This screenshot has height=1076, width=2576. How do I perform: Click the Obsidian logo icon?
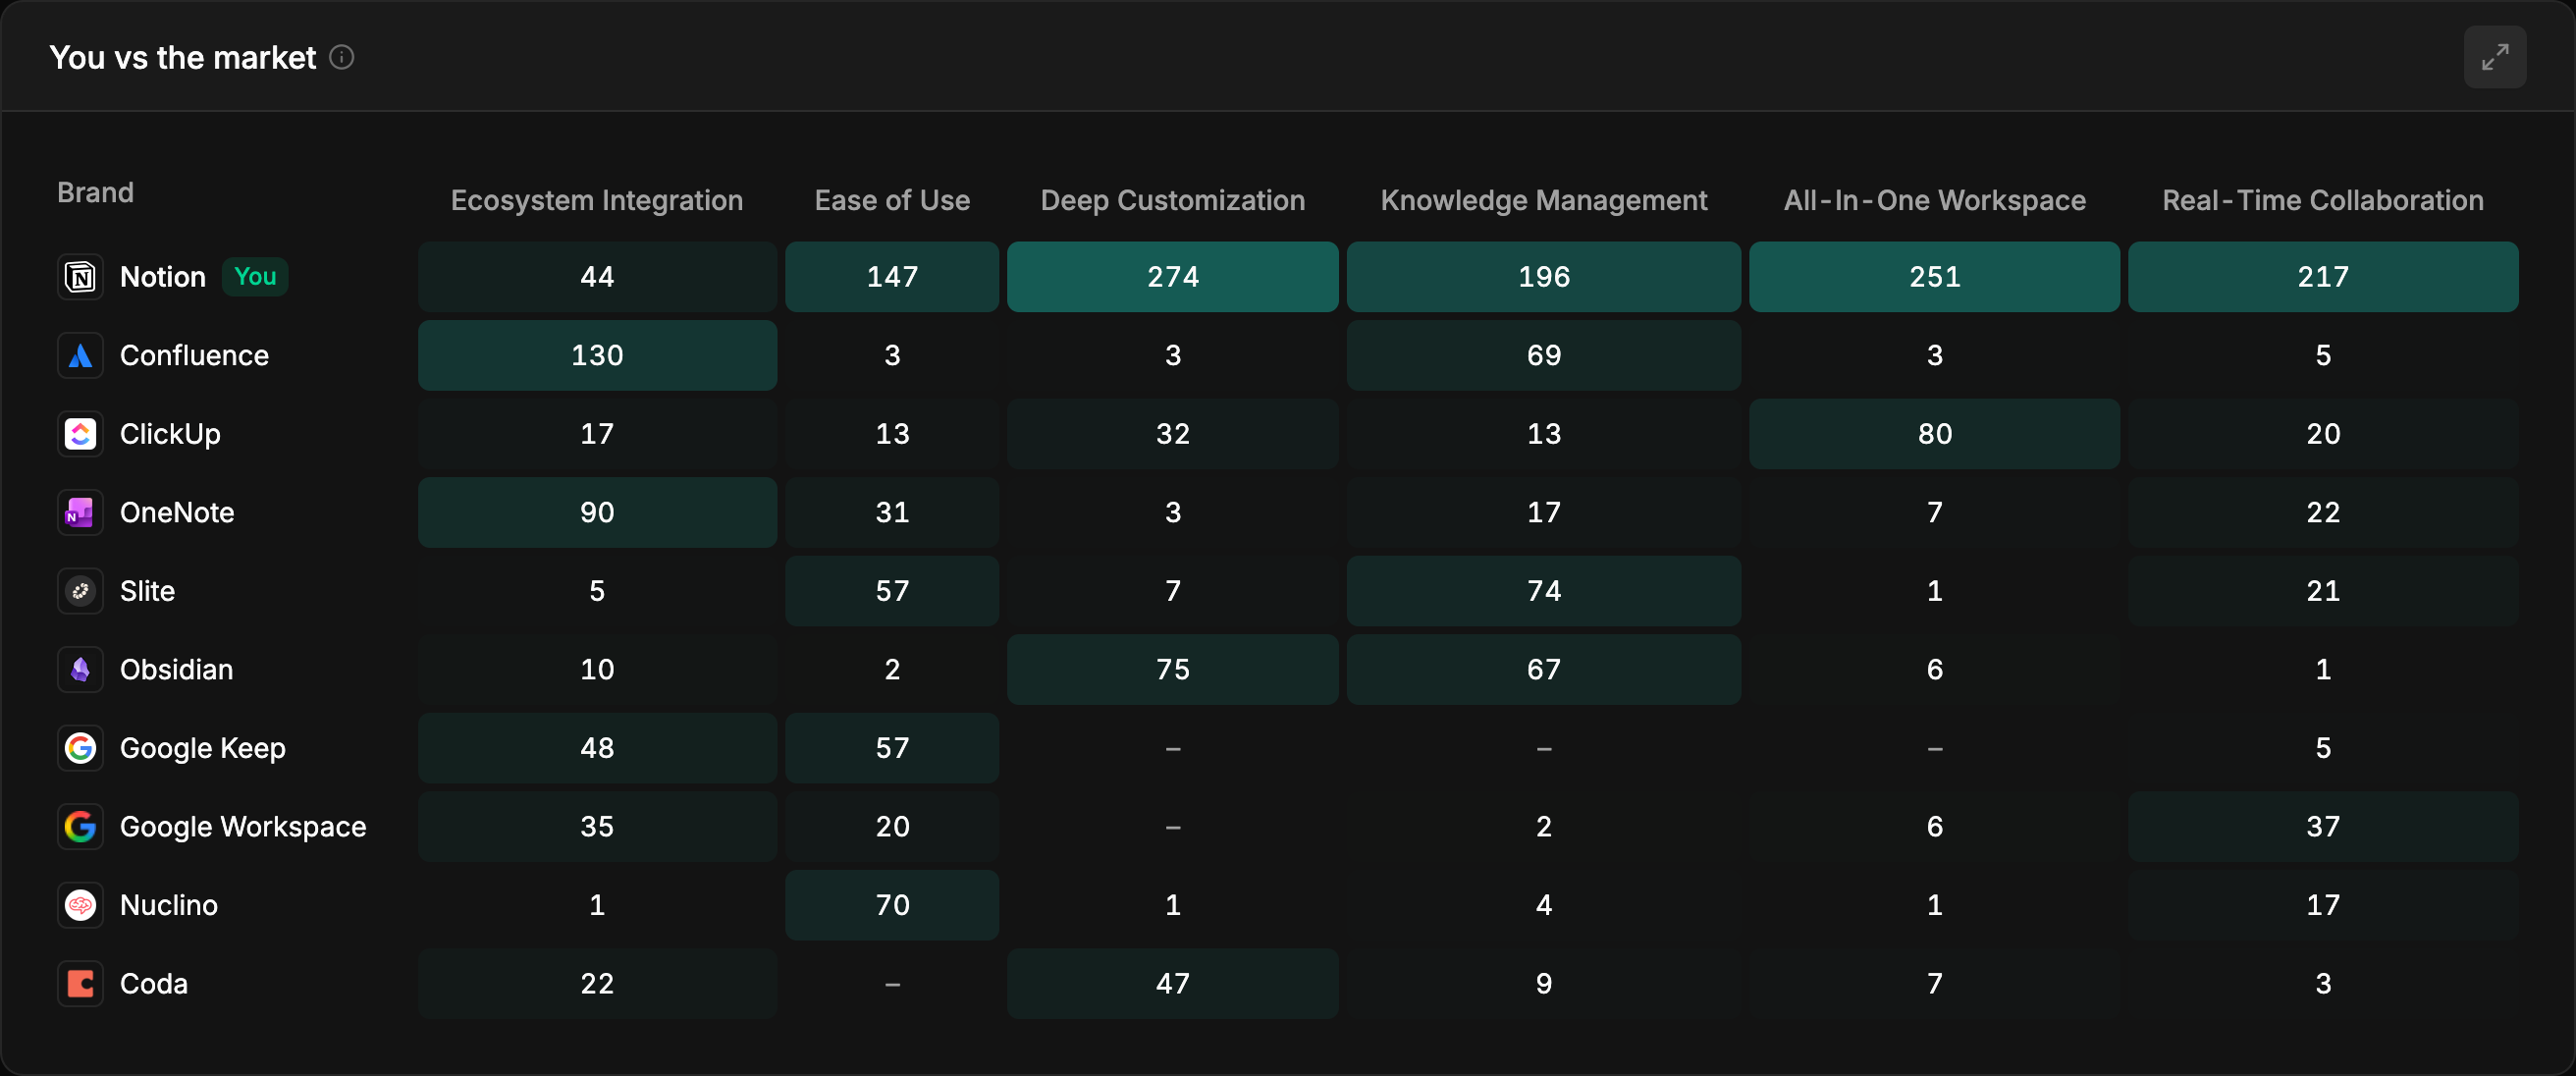(80, 669)
